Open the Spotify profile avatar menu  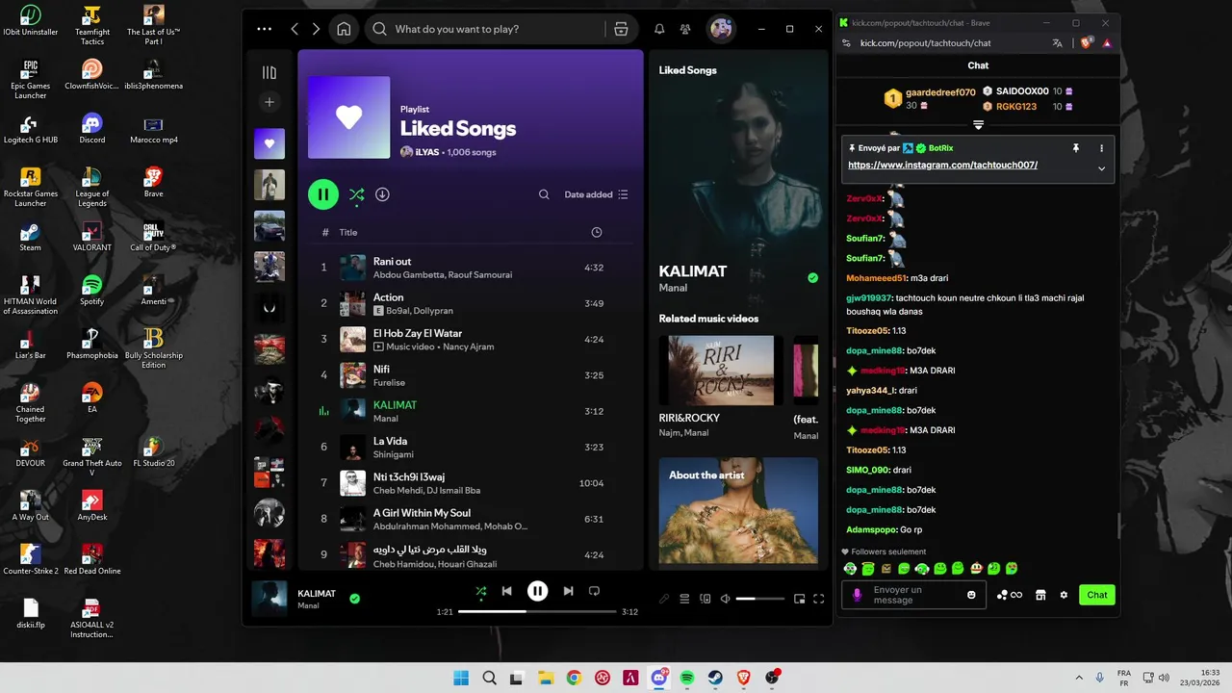(721, 29)
